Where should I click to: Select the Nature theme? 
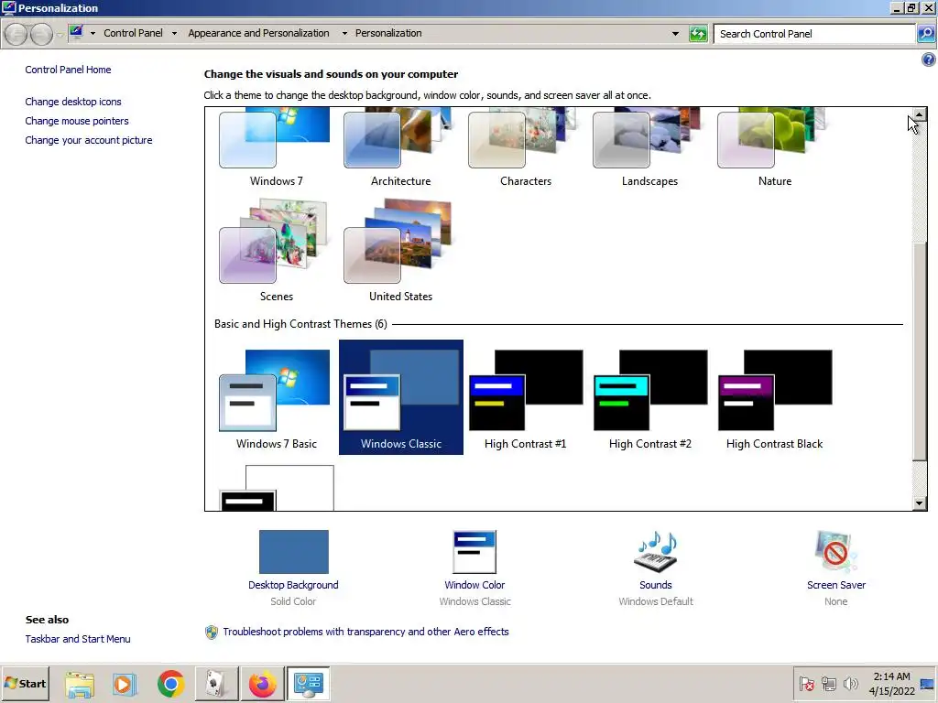click(x=775, y=147)
